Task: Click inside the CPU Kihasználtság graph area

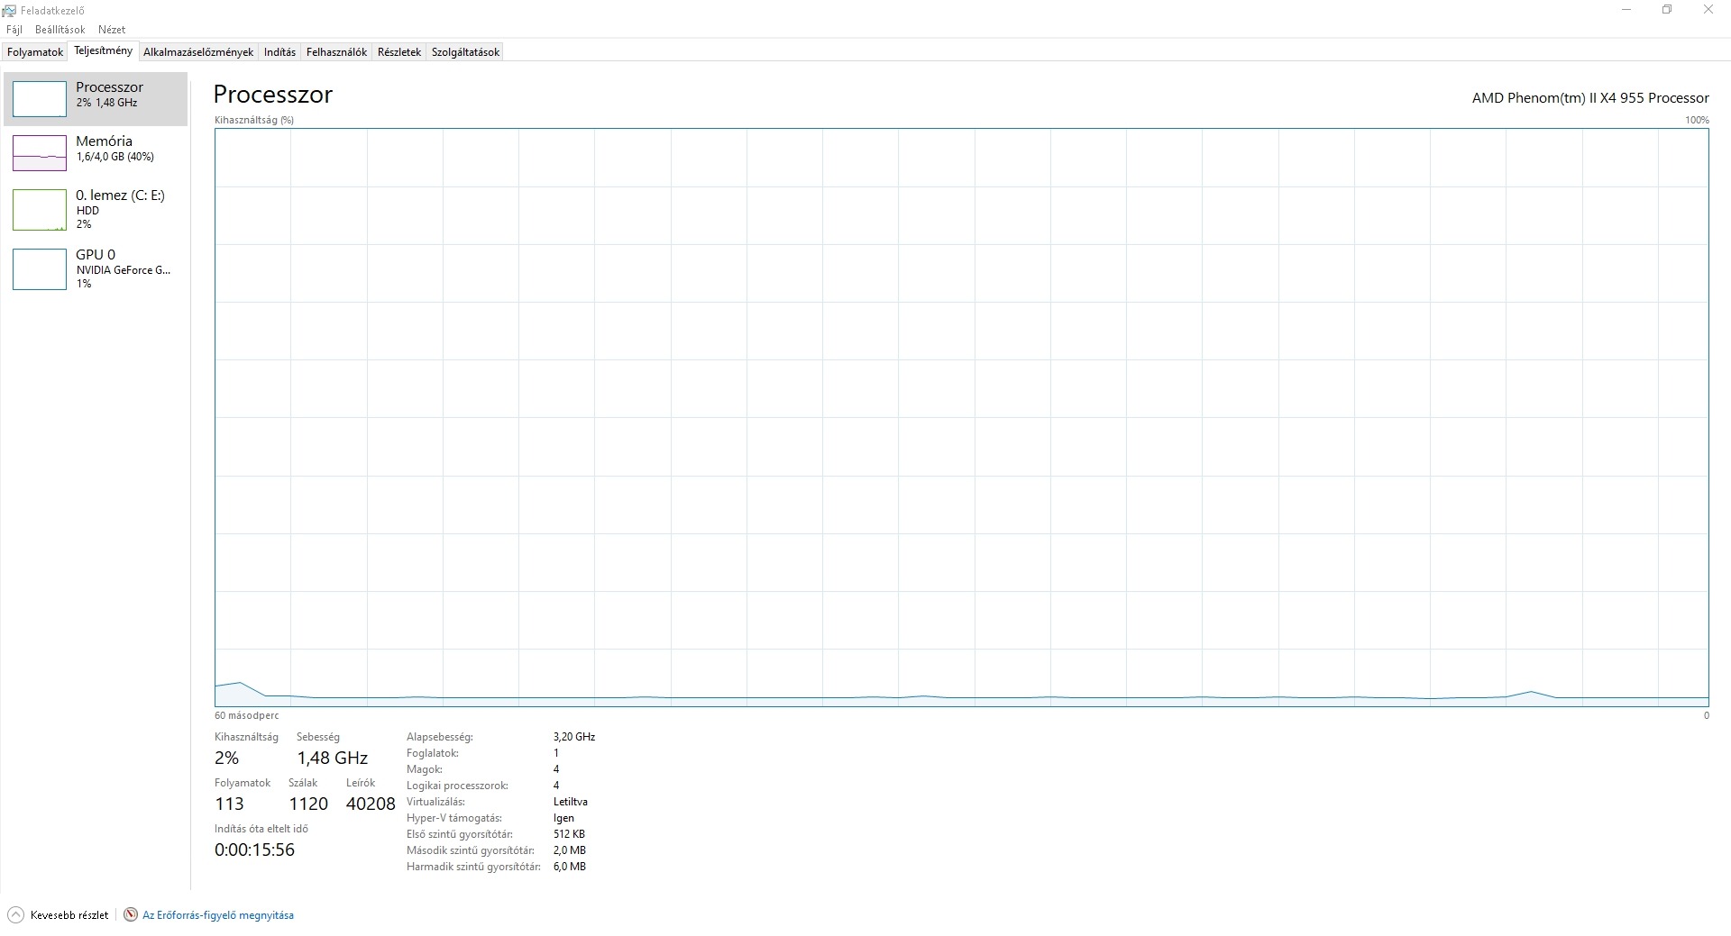Action: click(x=961, y=417)
